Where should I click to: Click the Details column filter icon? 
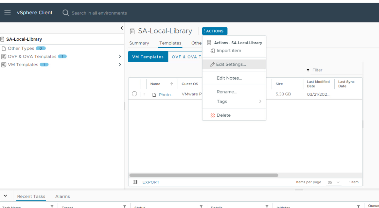coord(267,206)
